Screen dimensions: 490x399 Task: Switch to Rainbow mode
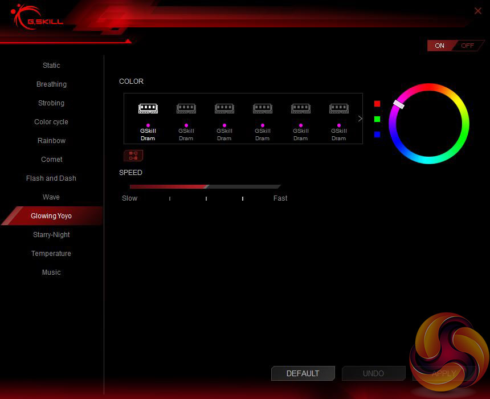point(51,140)
